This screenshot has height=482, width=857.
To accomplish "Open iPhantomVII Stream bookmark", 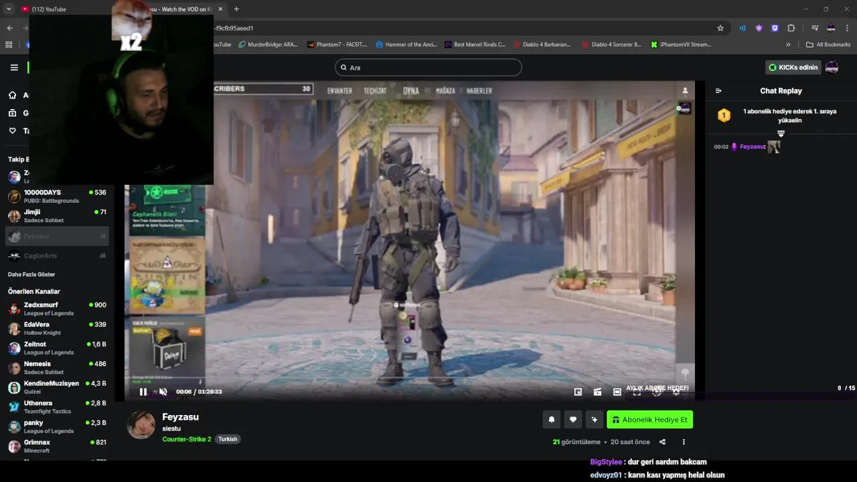I will point(682,45).
